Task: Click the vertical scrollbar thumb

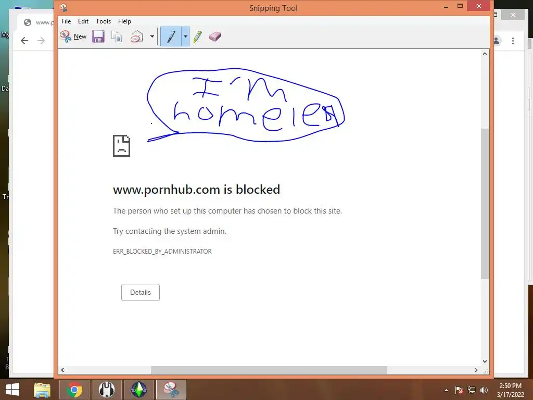Action: point(485,204)
